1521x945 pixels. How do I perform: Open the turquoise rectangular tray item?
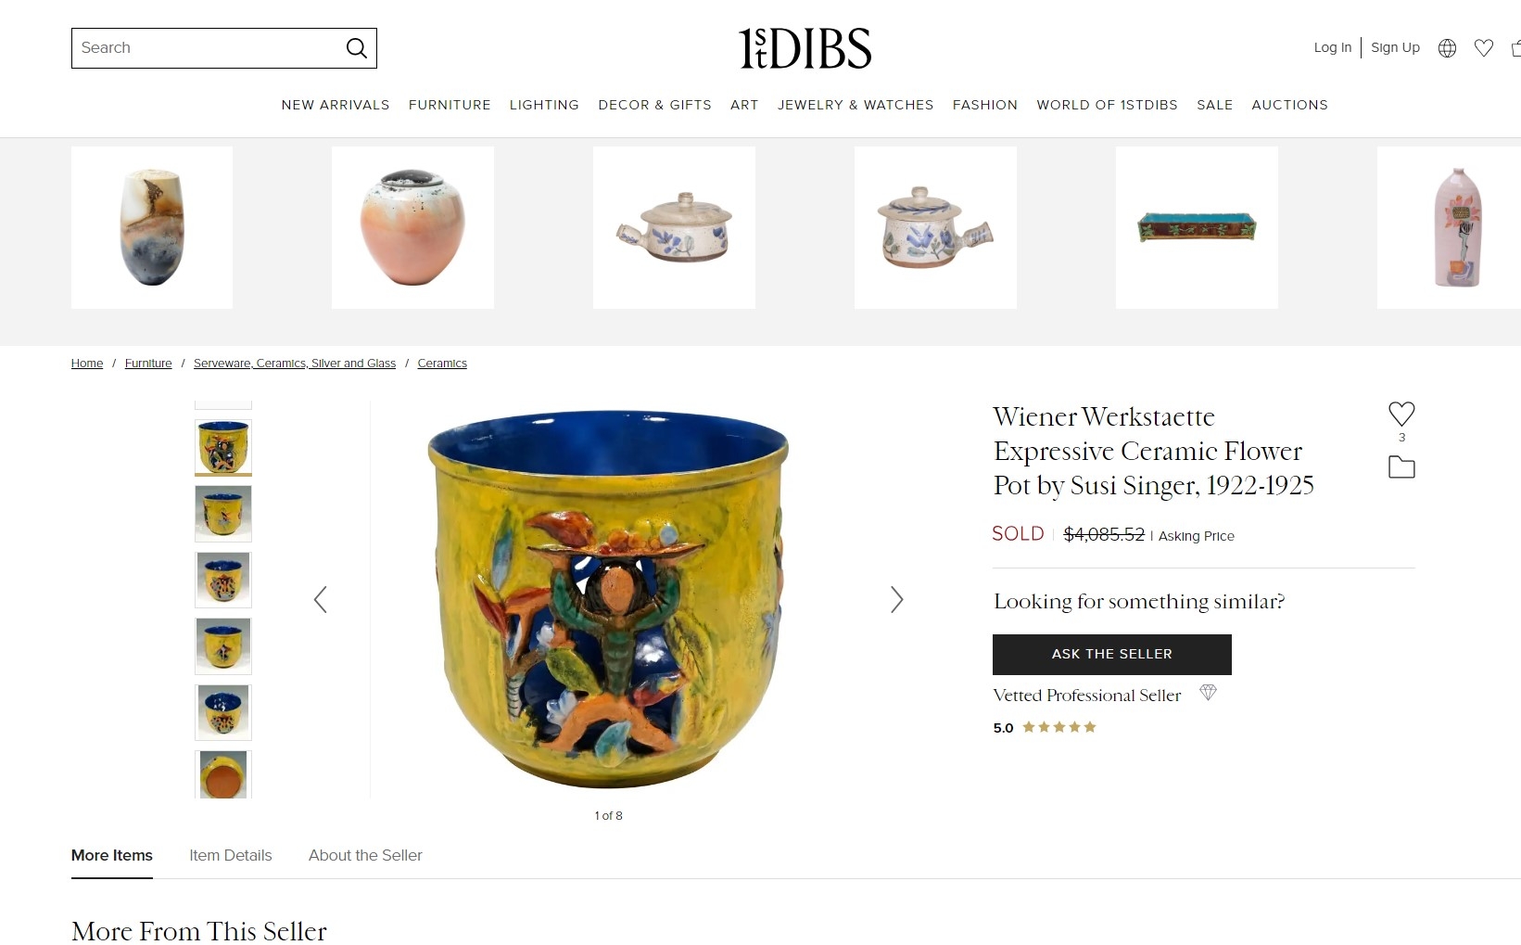(1197, 227)
